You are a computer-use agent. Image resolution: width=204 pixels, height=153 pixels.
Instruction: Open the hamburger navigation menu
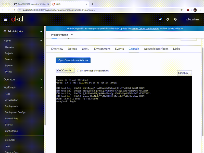click(5, 19)
